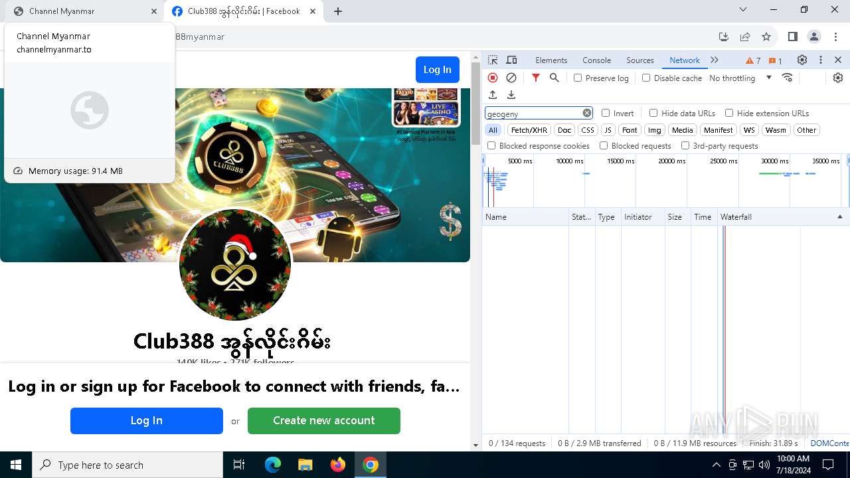Switch to the Sources tab
The height and width of the screenshot is (478, 850).
640,60
